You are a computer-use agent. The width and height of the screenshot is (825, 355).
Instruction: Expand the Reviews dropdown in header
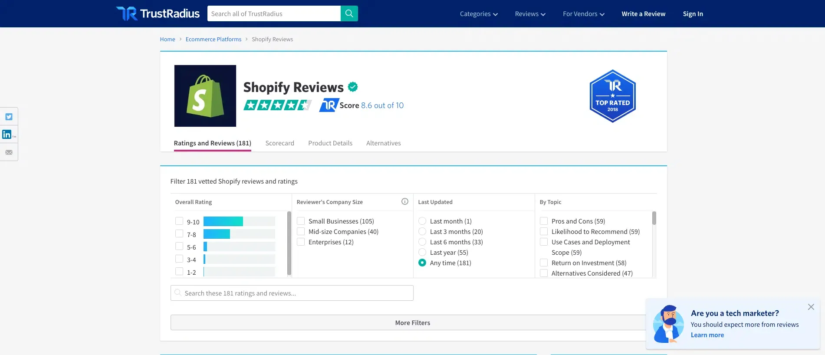click(530, 14)
